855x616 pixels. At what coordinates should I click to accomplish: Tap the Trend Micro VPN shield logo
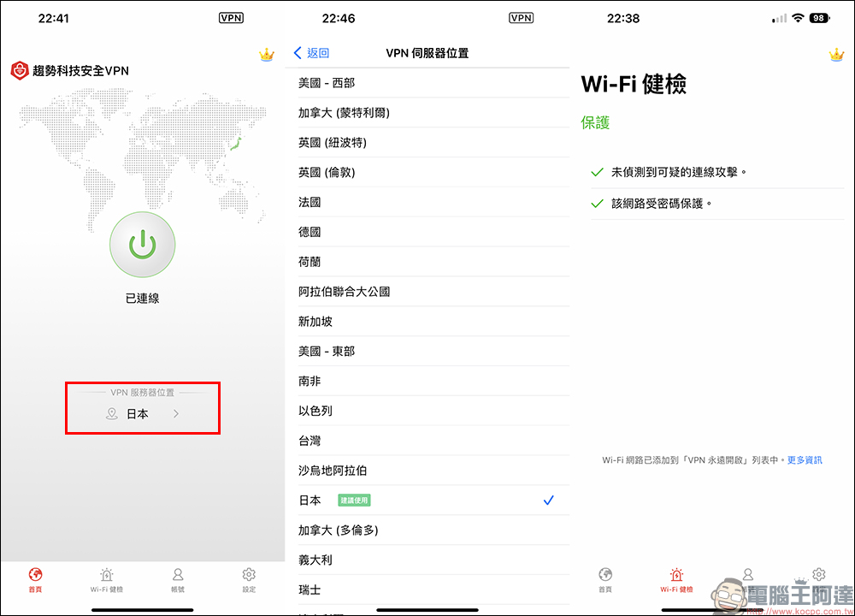(x=20, y=70)
